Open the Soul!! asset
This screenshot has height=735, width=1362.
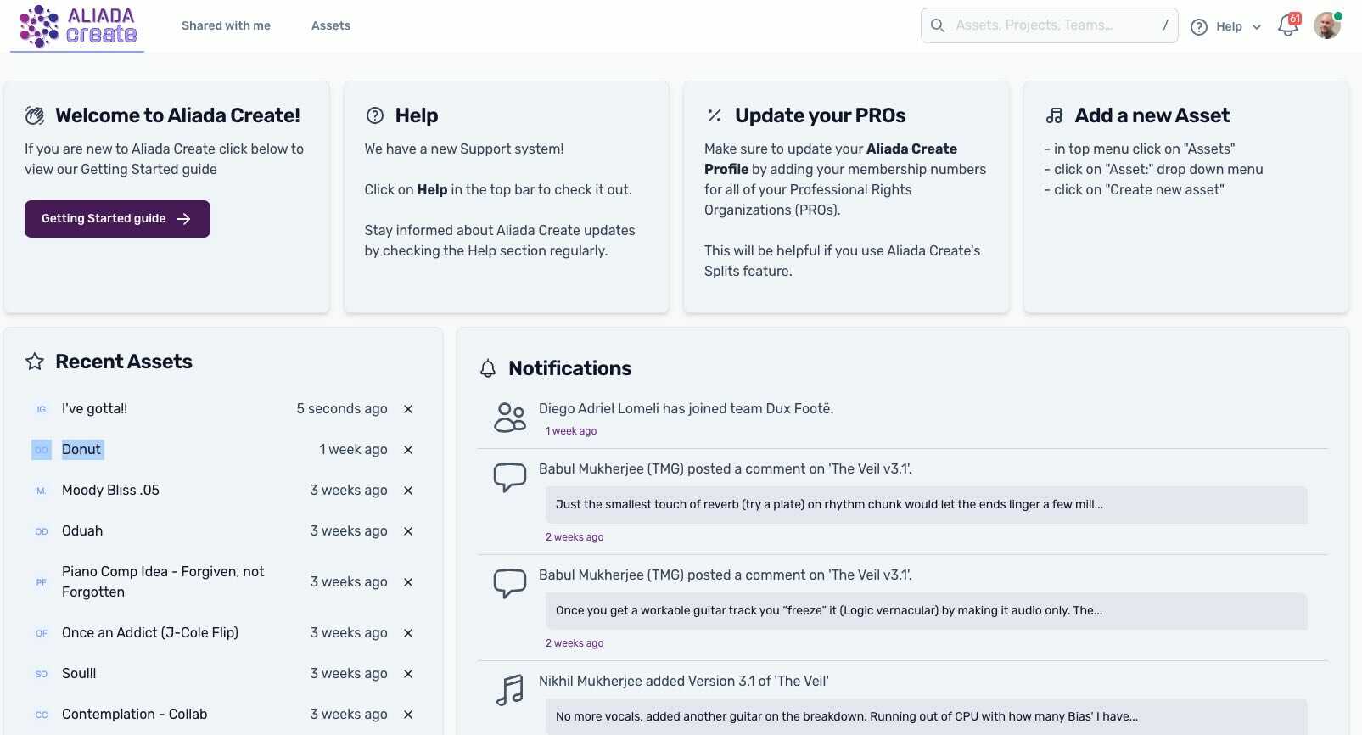79,674
